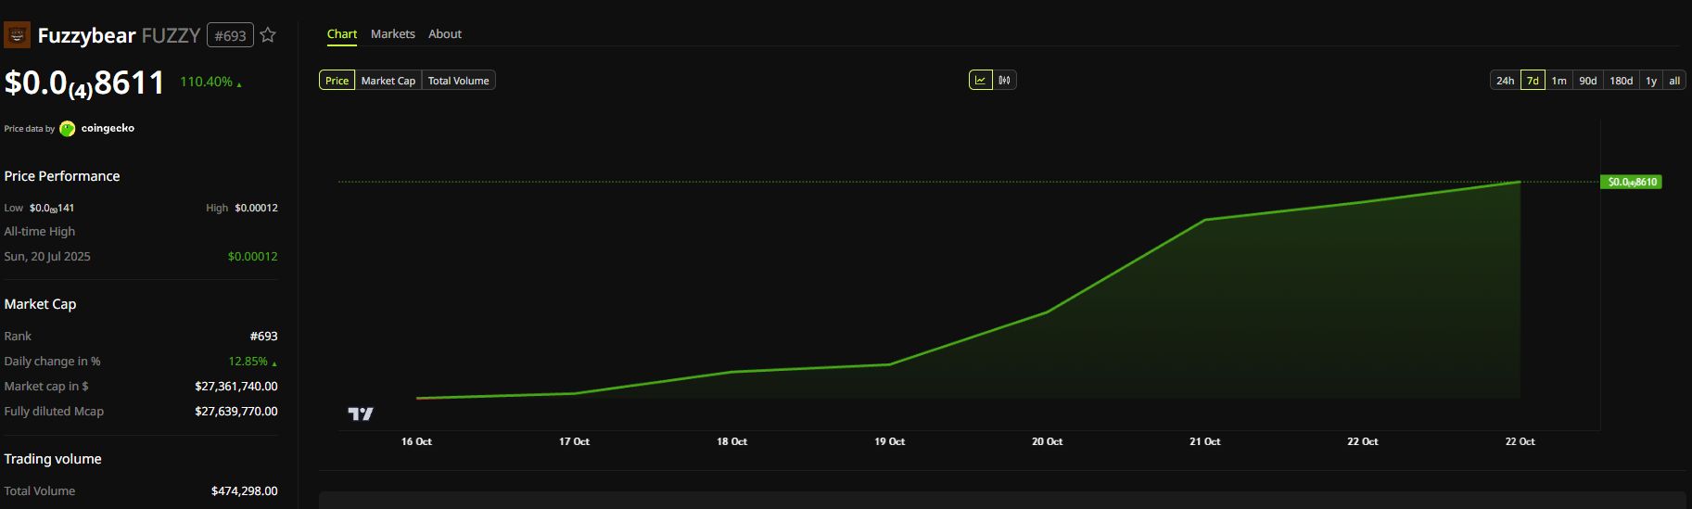Click the 18 Oct axis label
The image size is (1692, 509).
[732, 441]
